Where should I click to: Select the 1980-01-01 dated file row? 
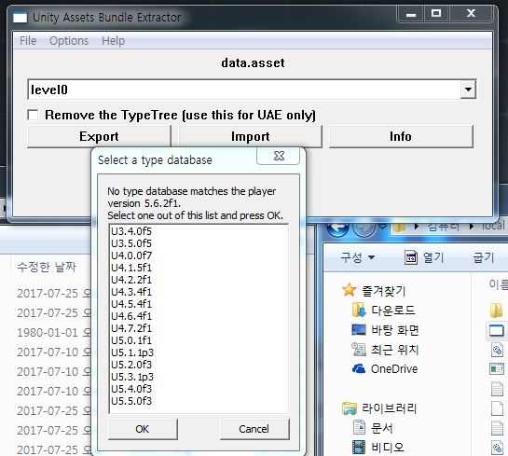[53, 332]
